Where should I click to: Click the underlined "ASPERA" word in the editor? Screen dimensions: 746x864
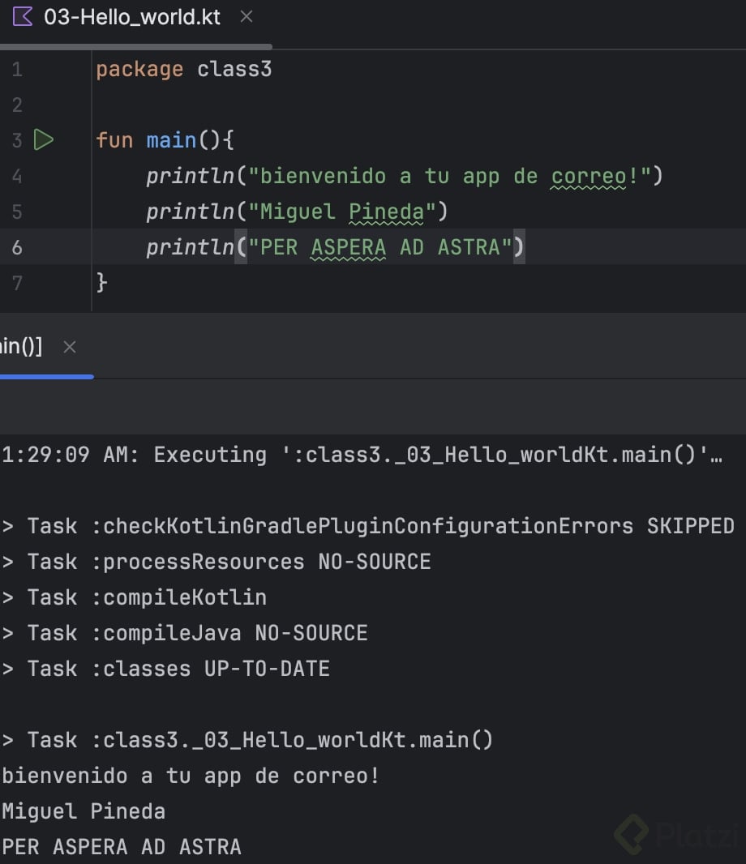point(349,247)
